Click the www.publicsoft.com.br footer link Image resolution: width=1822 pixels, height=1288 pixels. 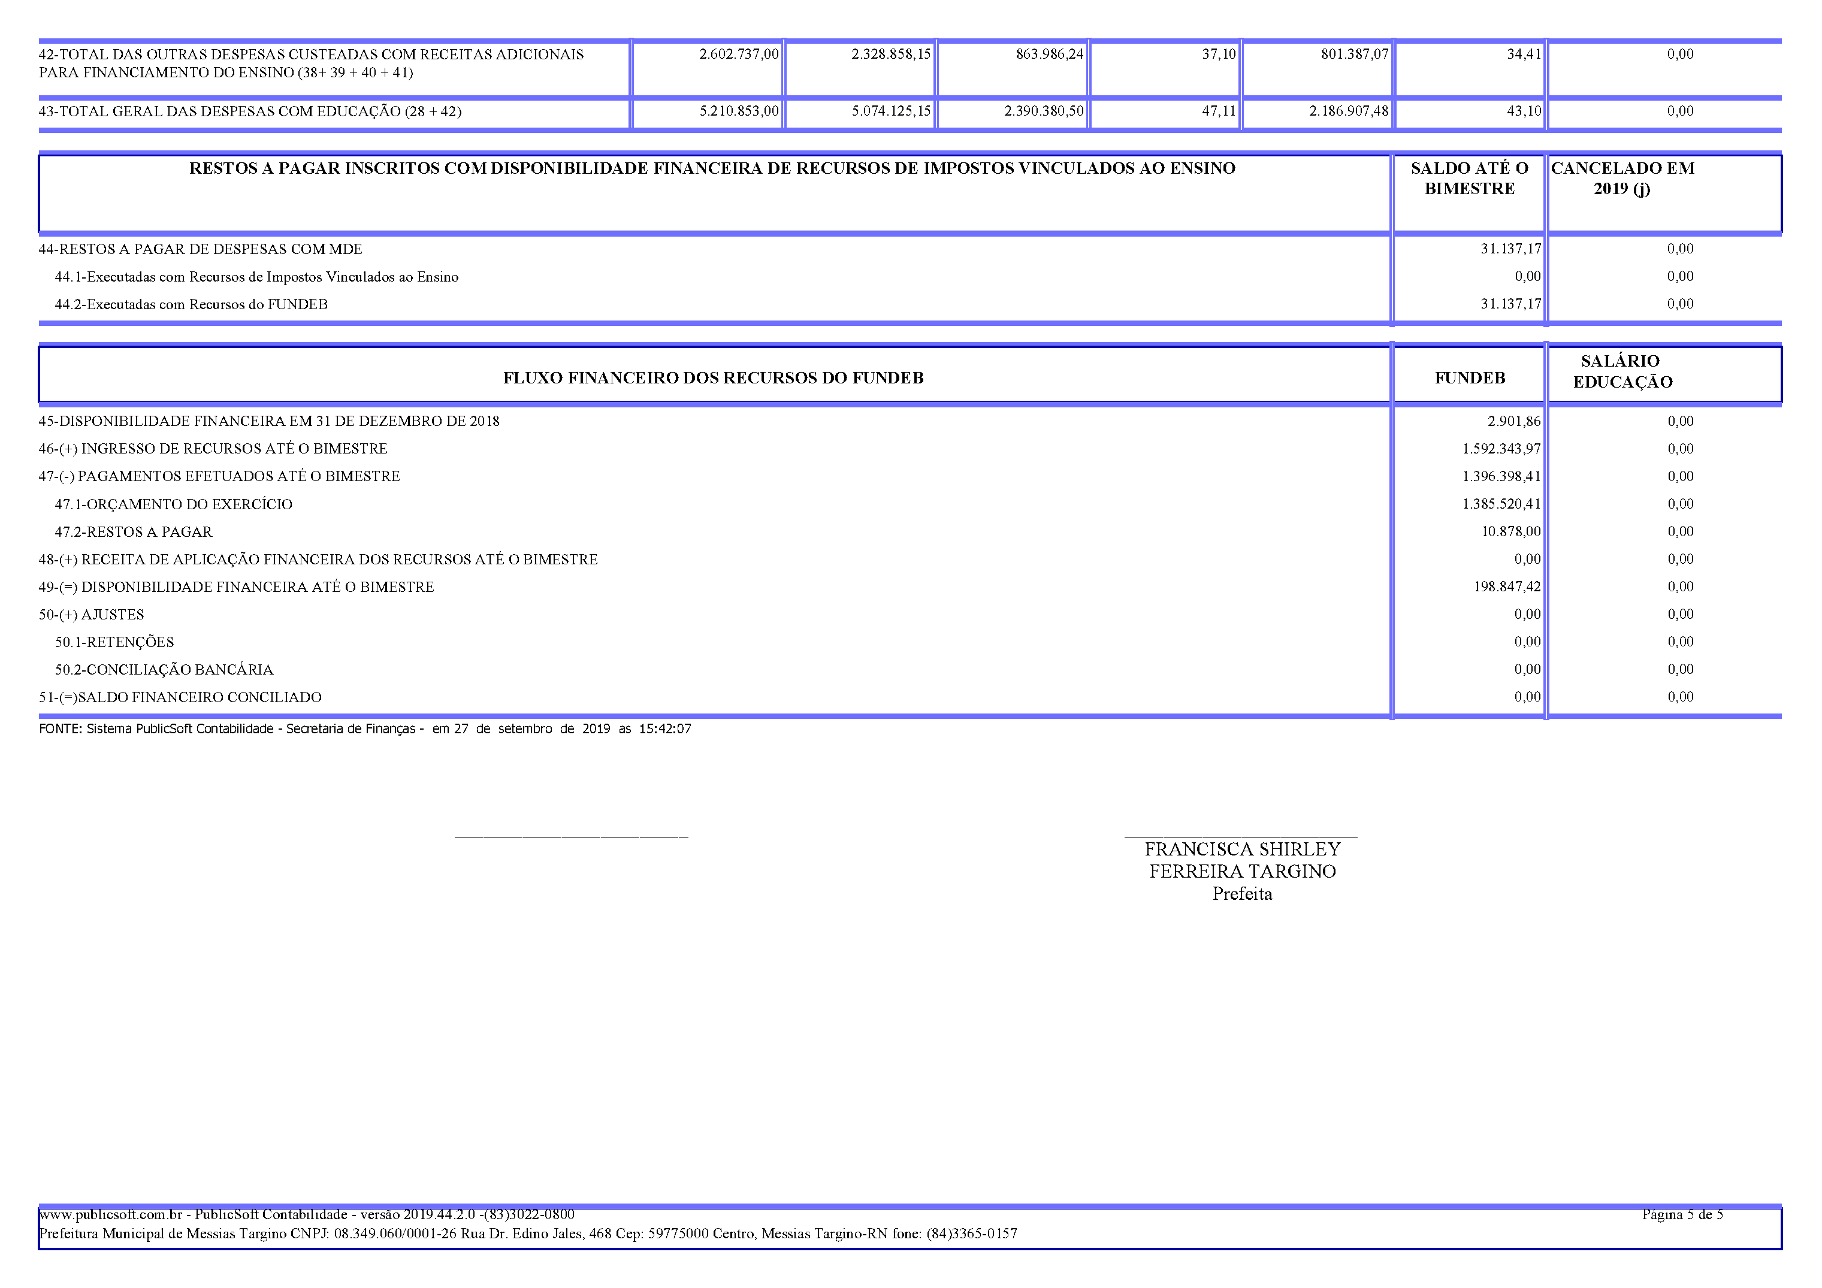pyautogui.click(x=110, y=1214)
